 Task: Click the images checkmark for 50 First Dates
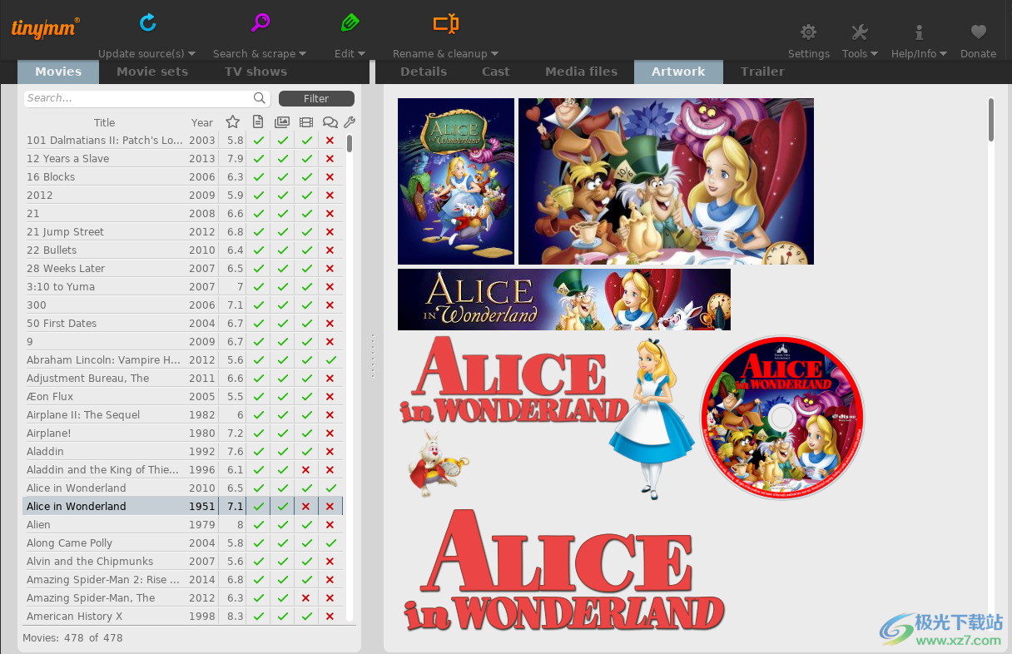[x=283, y=324]
